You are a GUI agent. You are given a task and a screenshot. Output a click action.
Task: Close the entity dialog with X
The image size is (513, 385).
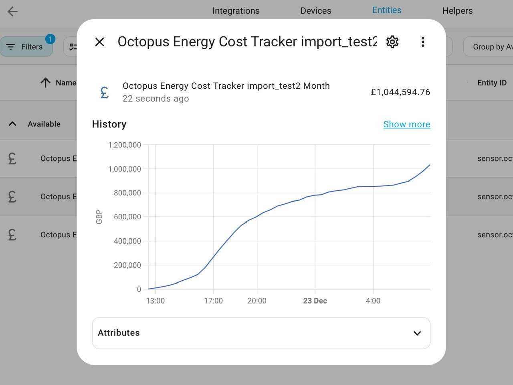pos(99,42)
